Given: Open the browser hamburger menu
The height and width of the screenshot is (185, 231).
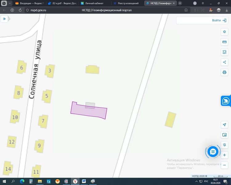Looking at the screenshot, I should point(203,3).
